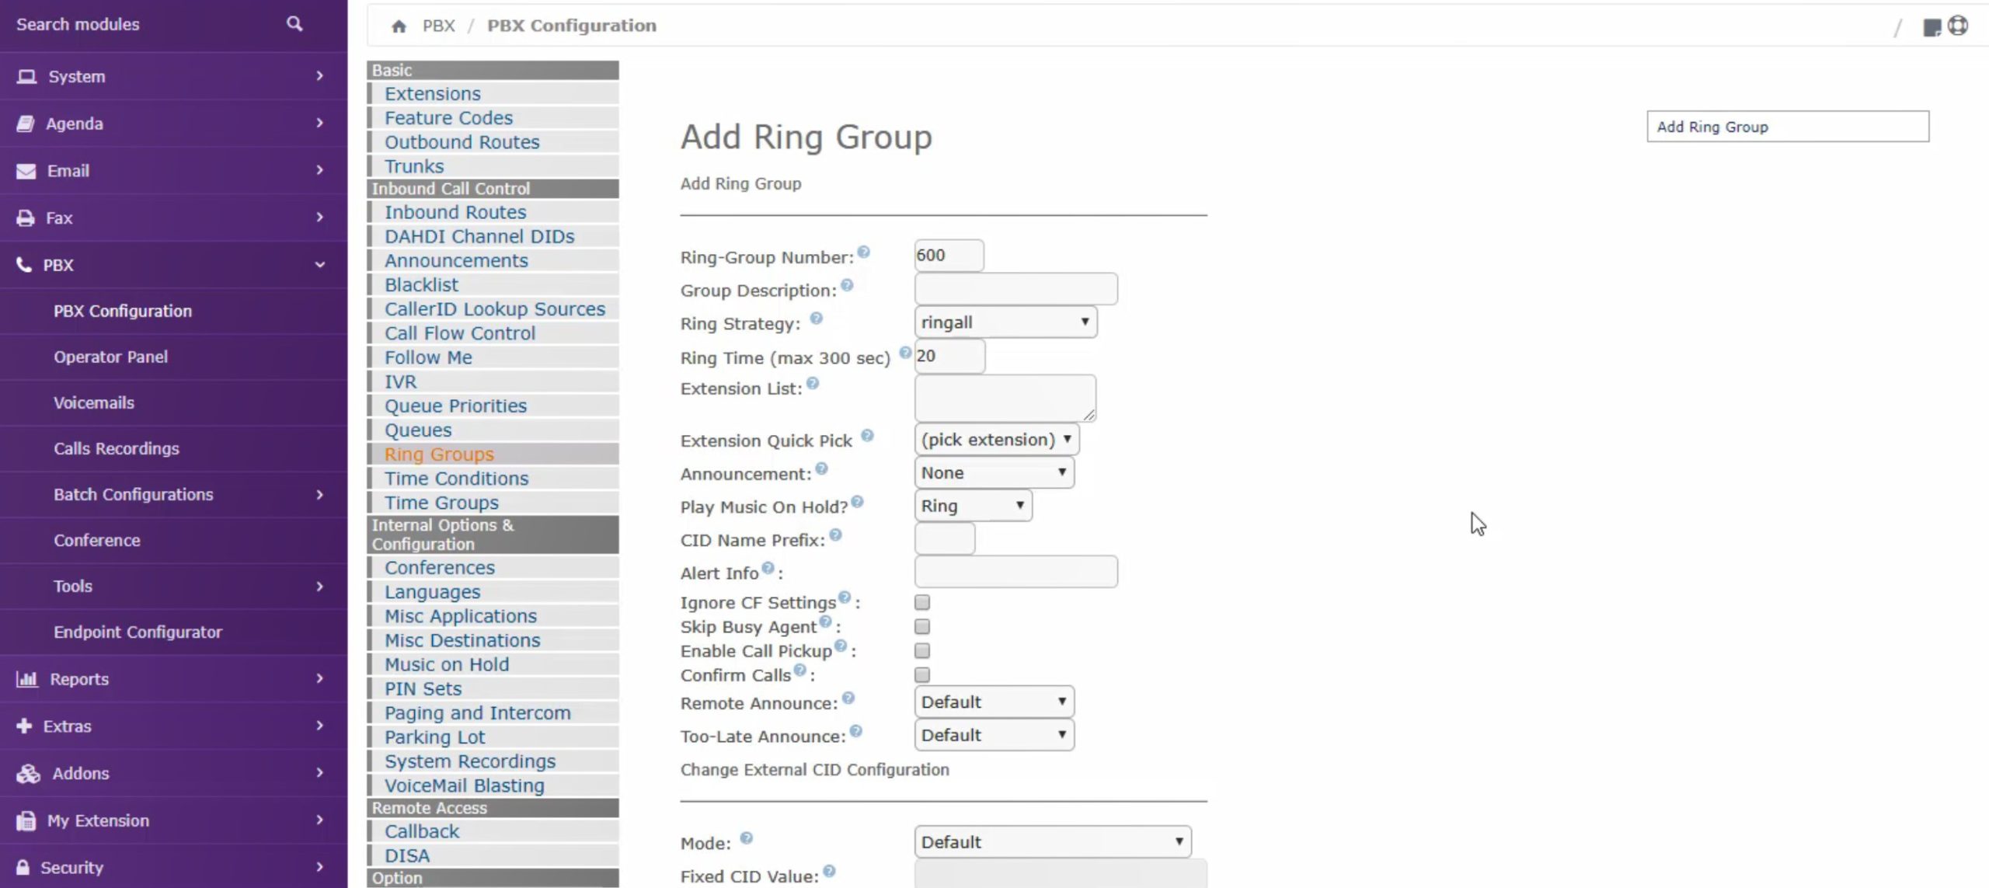Open the help lifebuoy icon
Image resolution: width=1989 pixels, height=888 pixels.
(1958, 26)
